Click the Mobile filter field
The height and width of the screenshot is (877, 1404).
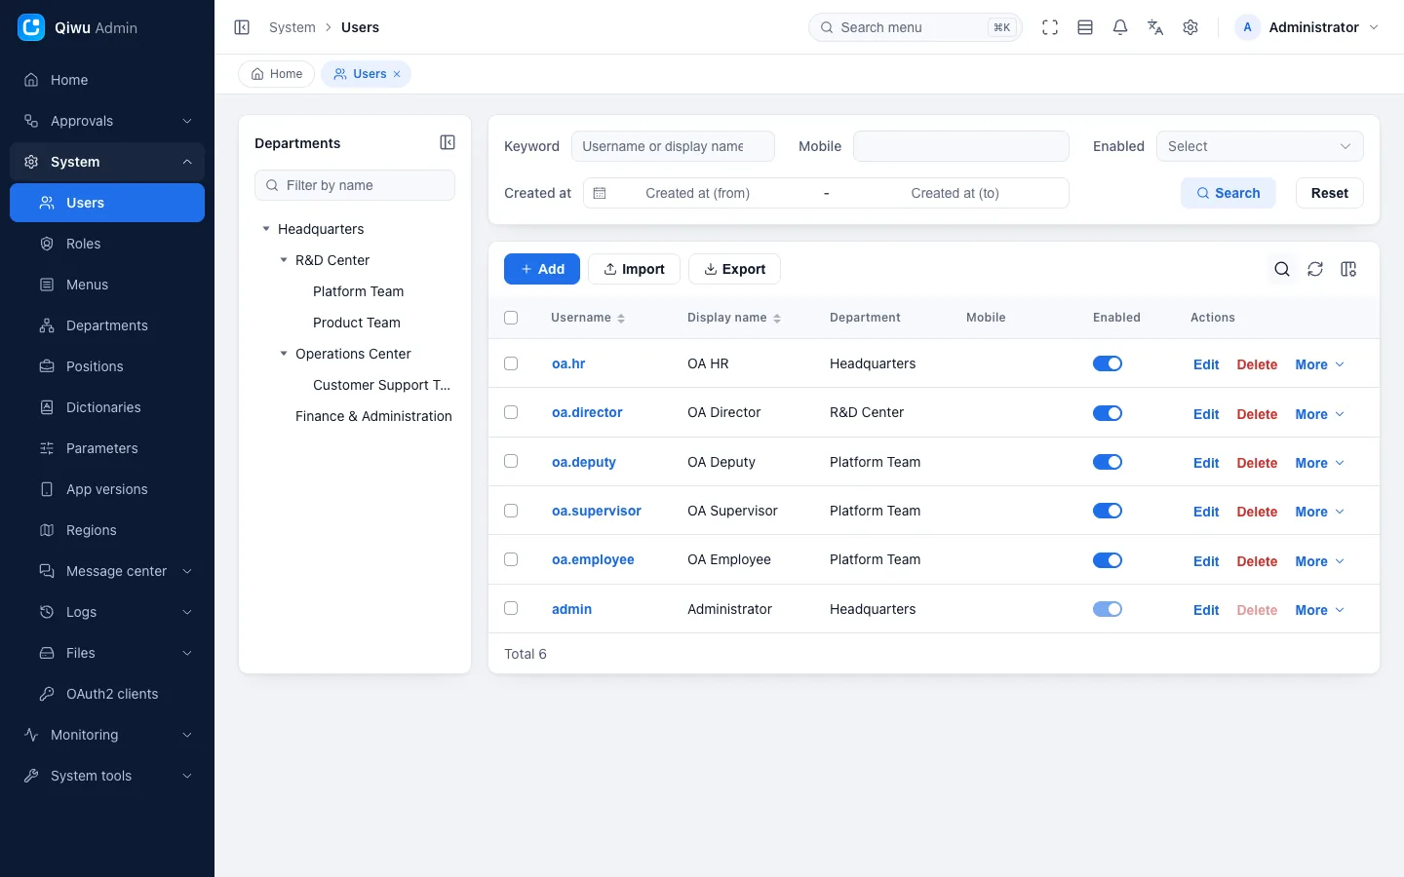pos(961,146)
